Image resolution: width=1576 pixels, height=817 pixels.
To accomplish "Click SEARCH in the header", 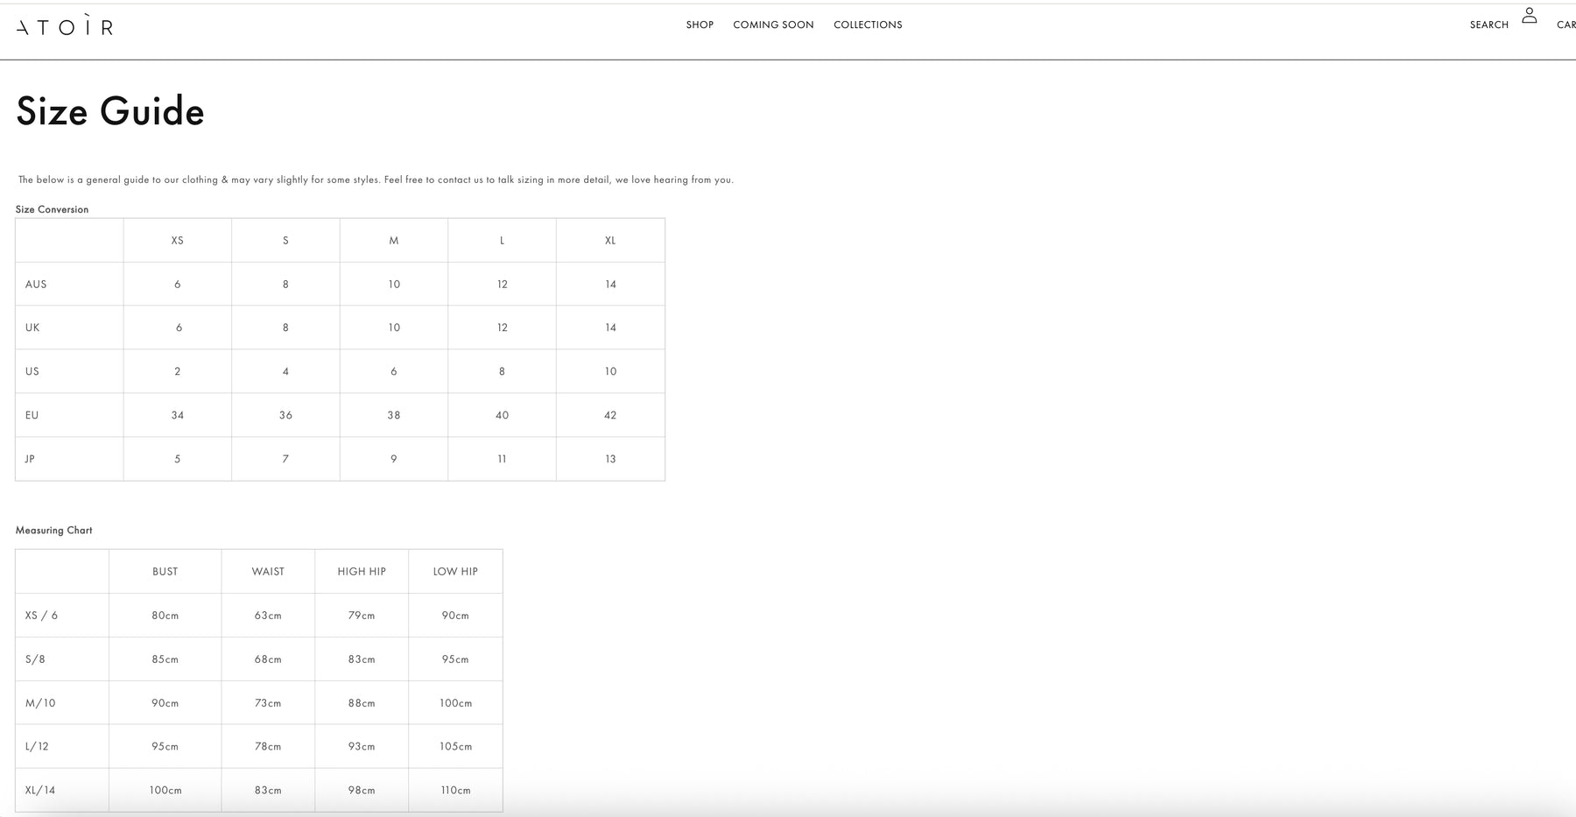I will pos(1488,25).
